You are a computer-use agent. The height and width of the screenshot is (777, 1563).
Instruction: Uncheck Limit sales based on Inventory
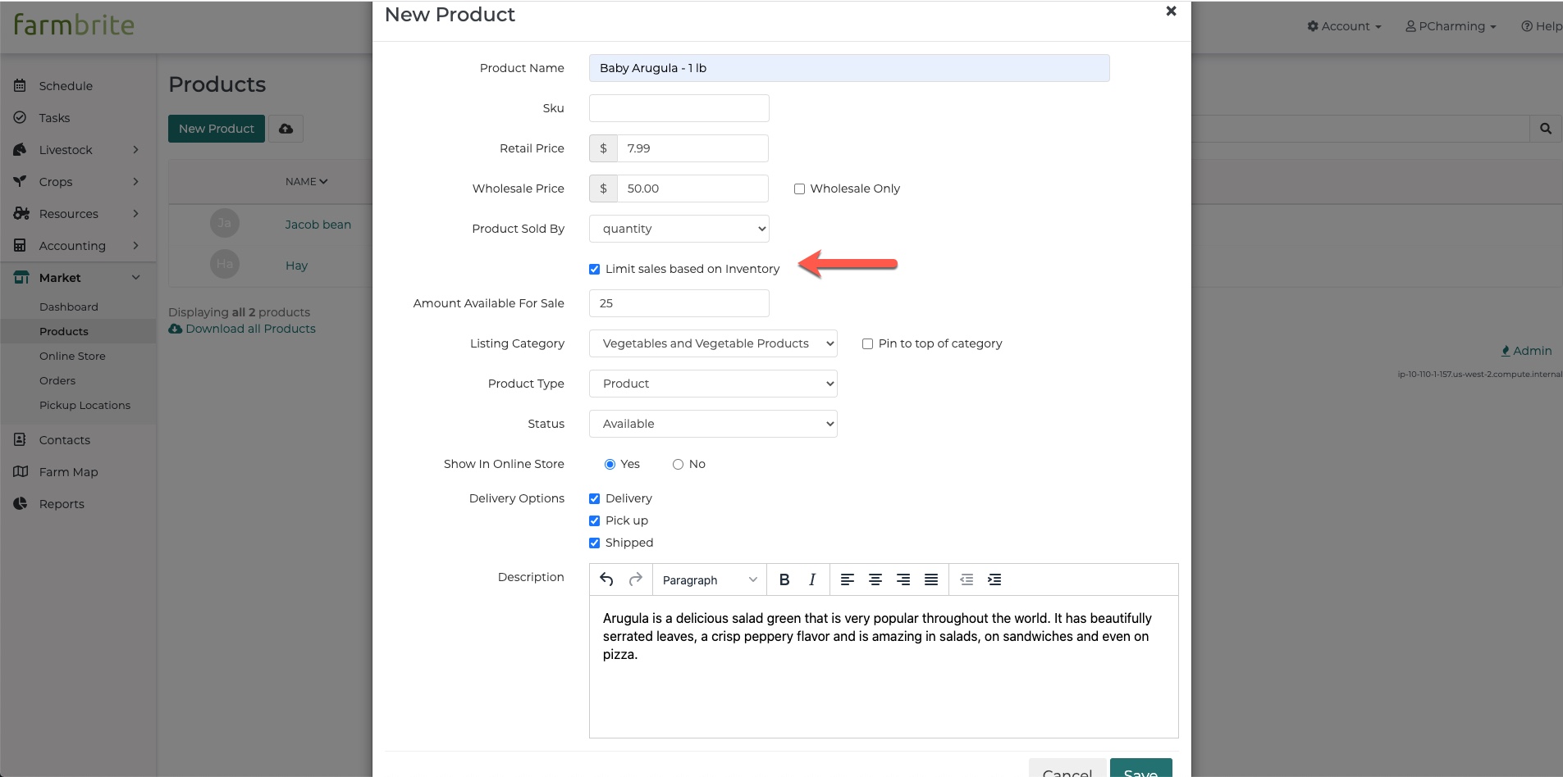595,269
